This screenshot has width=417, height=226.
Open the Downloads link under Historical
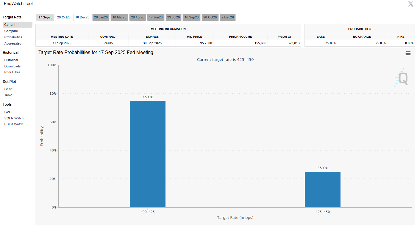point(13,66)
